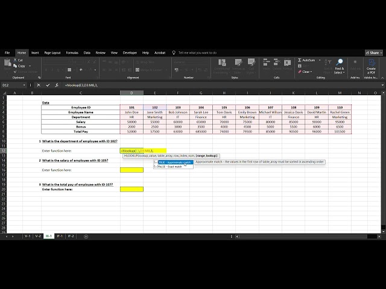The width and height of the screenshot is (386, 289).
Task: Click the Share button
Action: coord(374,52)
